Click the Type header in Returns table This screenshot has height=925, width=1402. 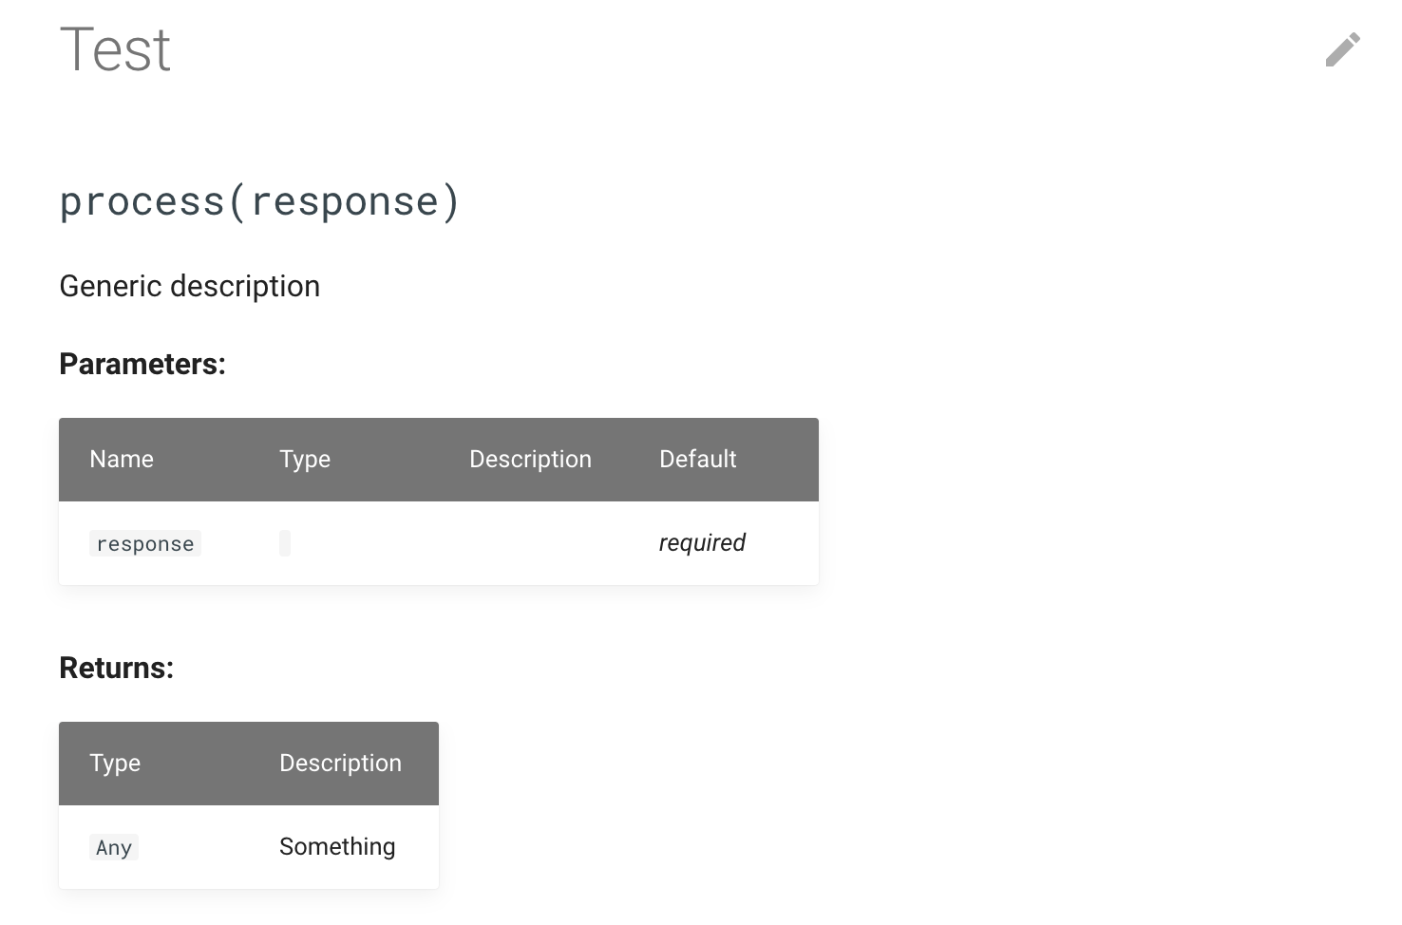[114, 763]
